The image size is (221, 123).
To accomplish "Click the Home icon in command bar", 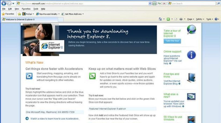I will coord(160,19).
